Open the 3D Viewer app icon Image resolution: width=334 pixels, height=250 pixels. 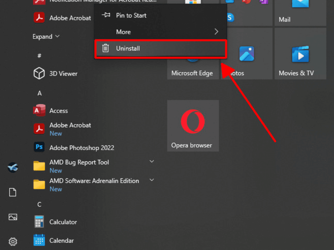tap(39, 74)
